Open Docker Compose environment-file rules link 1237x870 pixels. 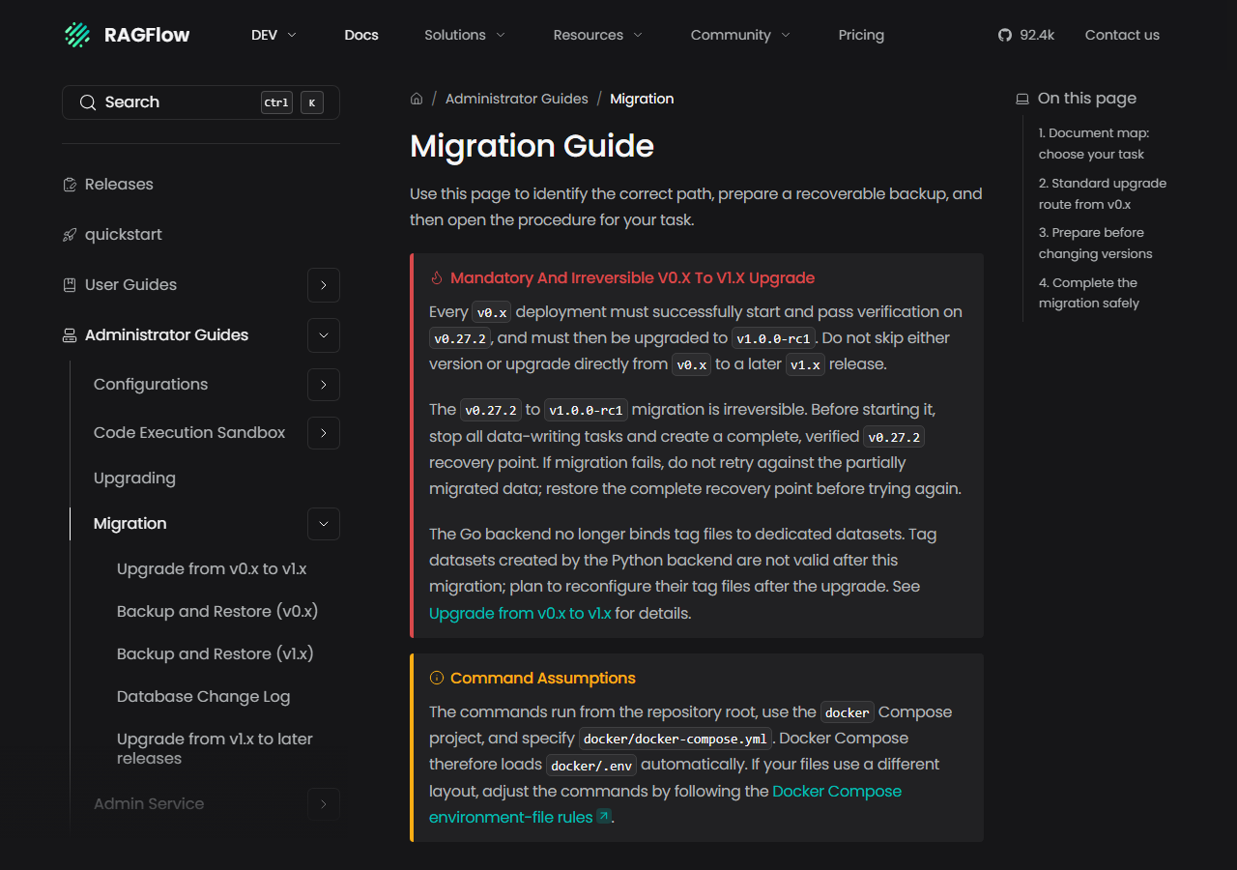[665, 804]
